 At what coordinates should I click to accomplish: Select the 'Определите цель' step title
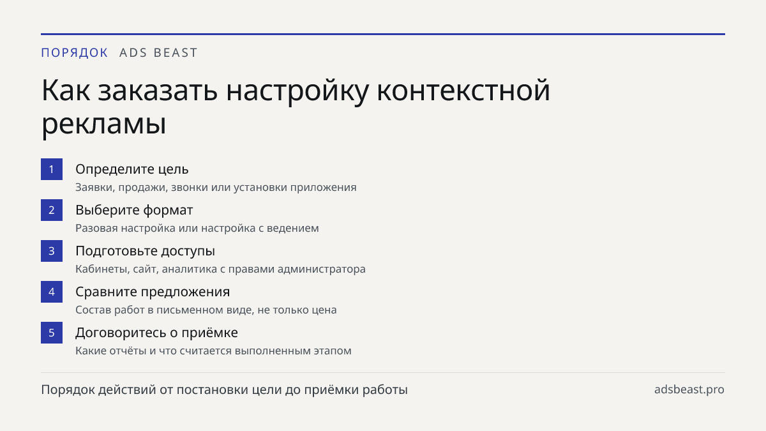click(x=132, y=169)
